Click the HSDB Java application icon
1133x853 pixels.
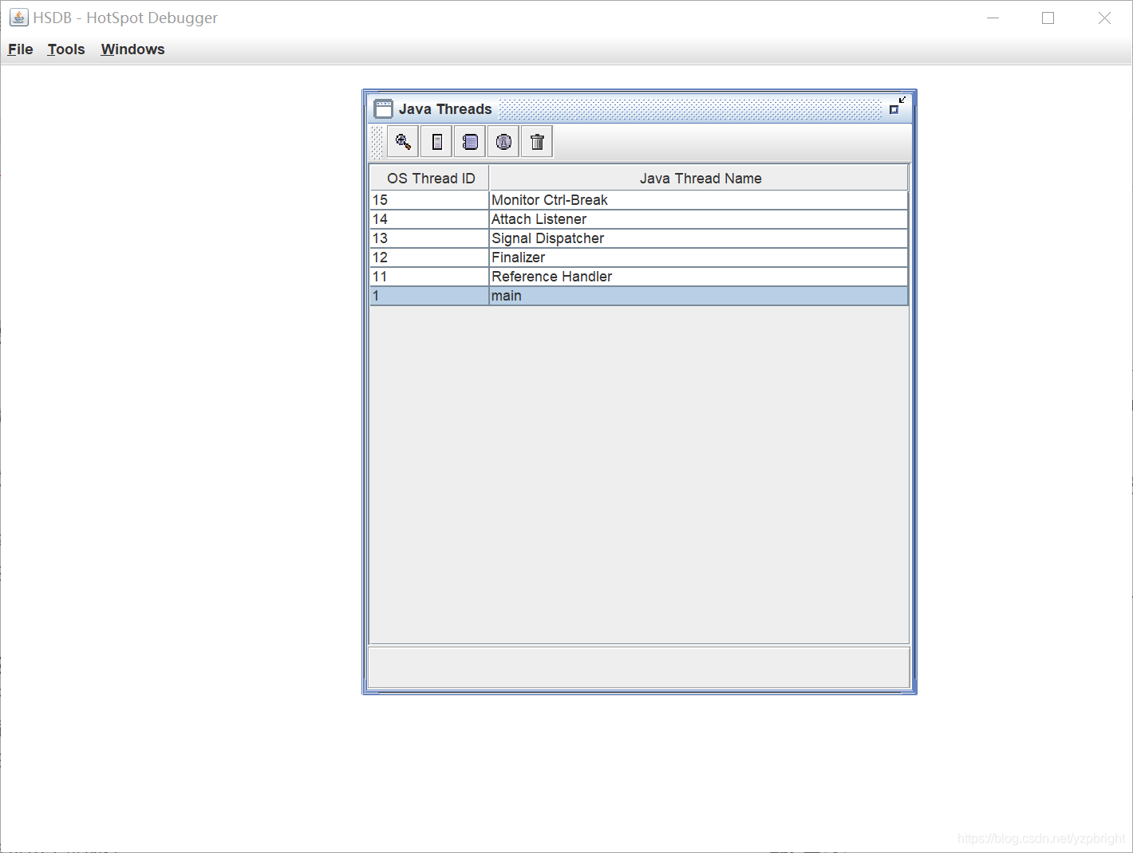(x=18, y=18)
